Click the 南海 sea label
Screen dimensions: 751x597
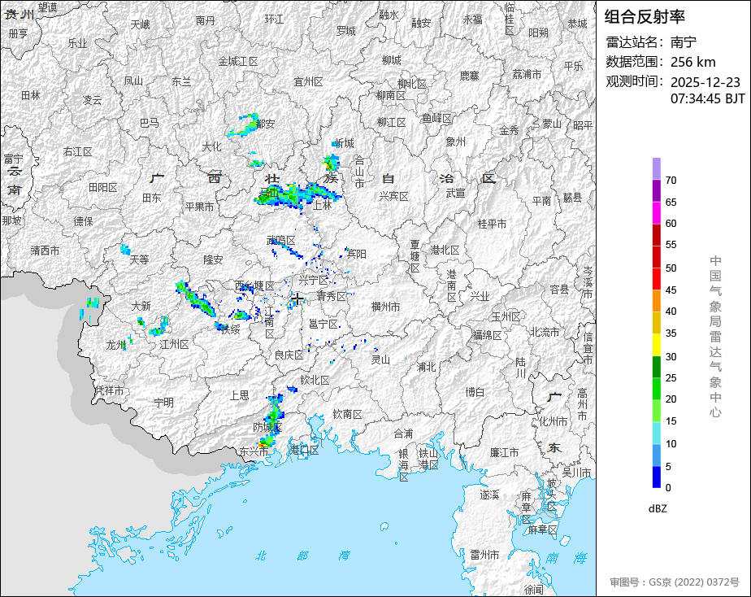point(566,558)
